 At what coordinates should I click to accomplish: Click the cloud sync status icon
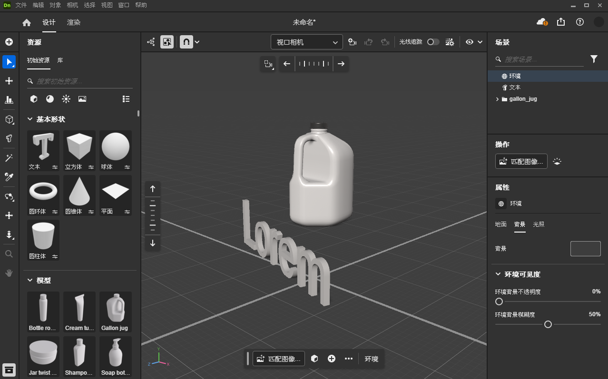(x=541, y=22)
